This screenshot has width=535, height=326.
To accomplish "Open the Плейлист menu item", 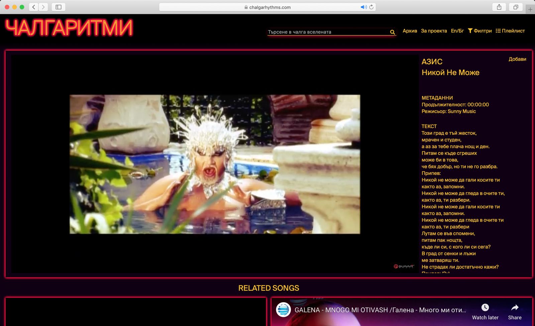I will pyautogui.click(x=510, y=31).
